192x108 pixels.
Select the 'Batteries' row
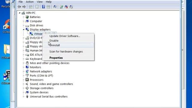coord(35,17)
